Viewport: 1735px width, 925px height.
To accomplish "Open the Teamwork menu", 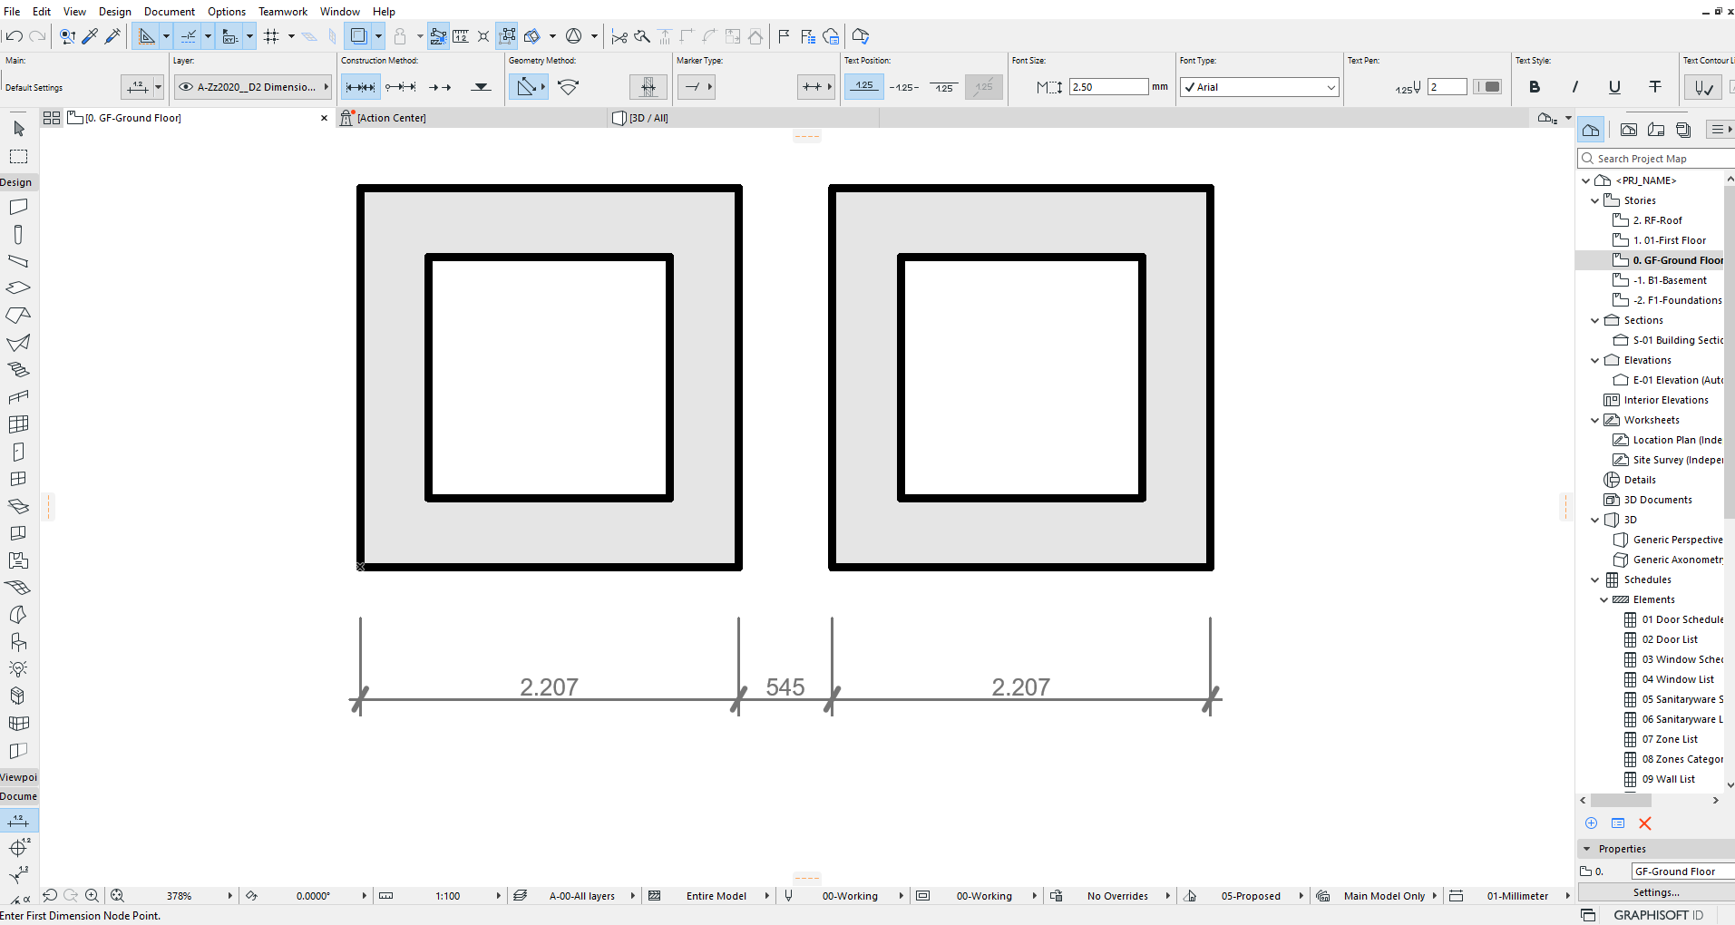I will pyautogui.click(x=283, y=12).
